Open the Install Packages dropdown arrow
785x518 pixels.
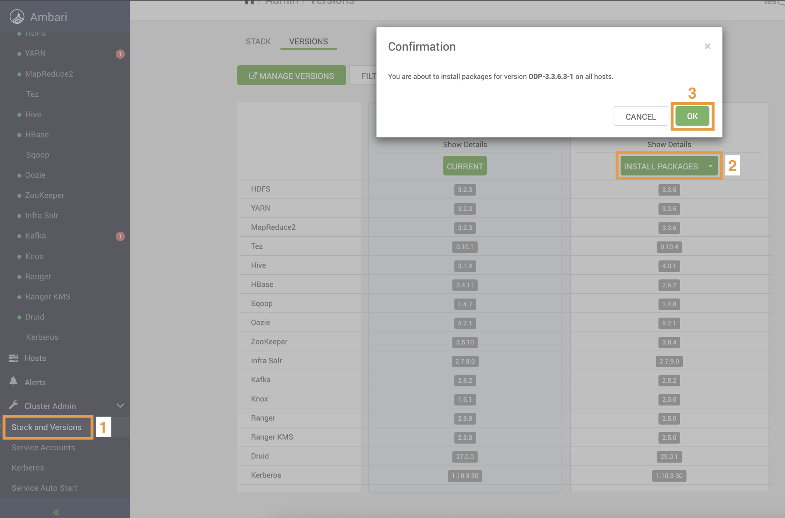tap(710, 166)
